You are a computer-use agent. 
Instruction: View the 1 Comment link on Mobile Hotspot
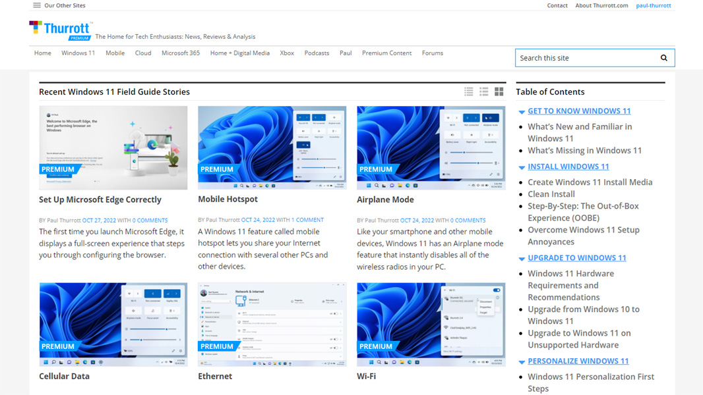coord(307,220)
